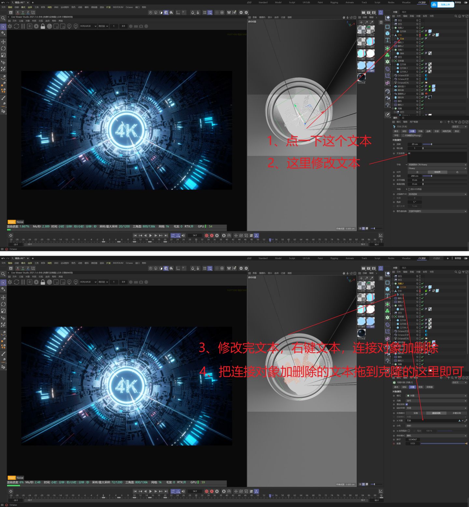The image size is (469, 507).
Task: Open the 克隆 迭代 dropdown in cloner attributes
Action: click(x=436, y=401)
